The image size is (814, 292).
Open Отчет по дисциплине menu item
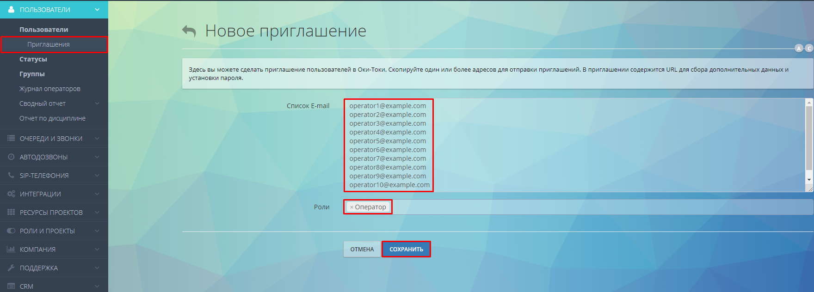(52, 118)
